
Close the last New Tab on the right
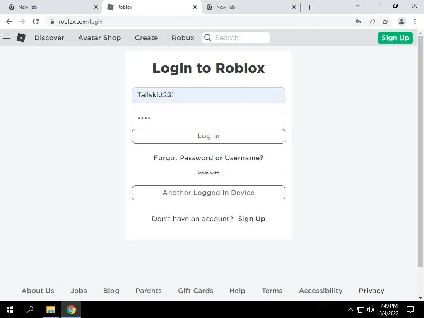point(294,7)
